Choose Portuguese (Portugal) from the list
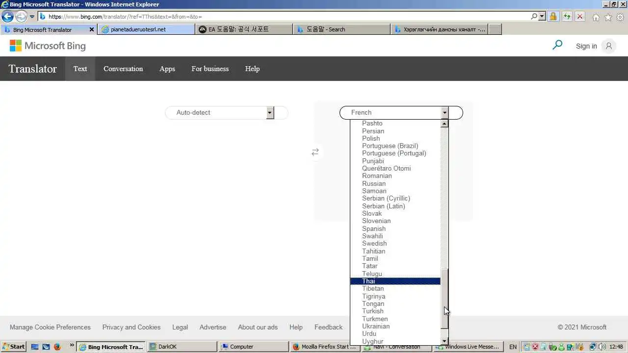 point(395,153)
